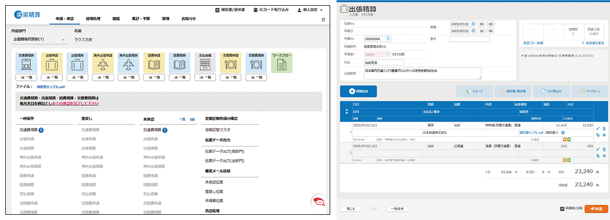Screen dimensions: 610x220
Task: Toggle the 申請時に印刷 checkbox
Action: click(x=562, y=208)
